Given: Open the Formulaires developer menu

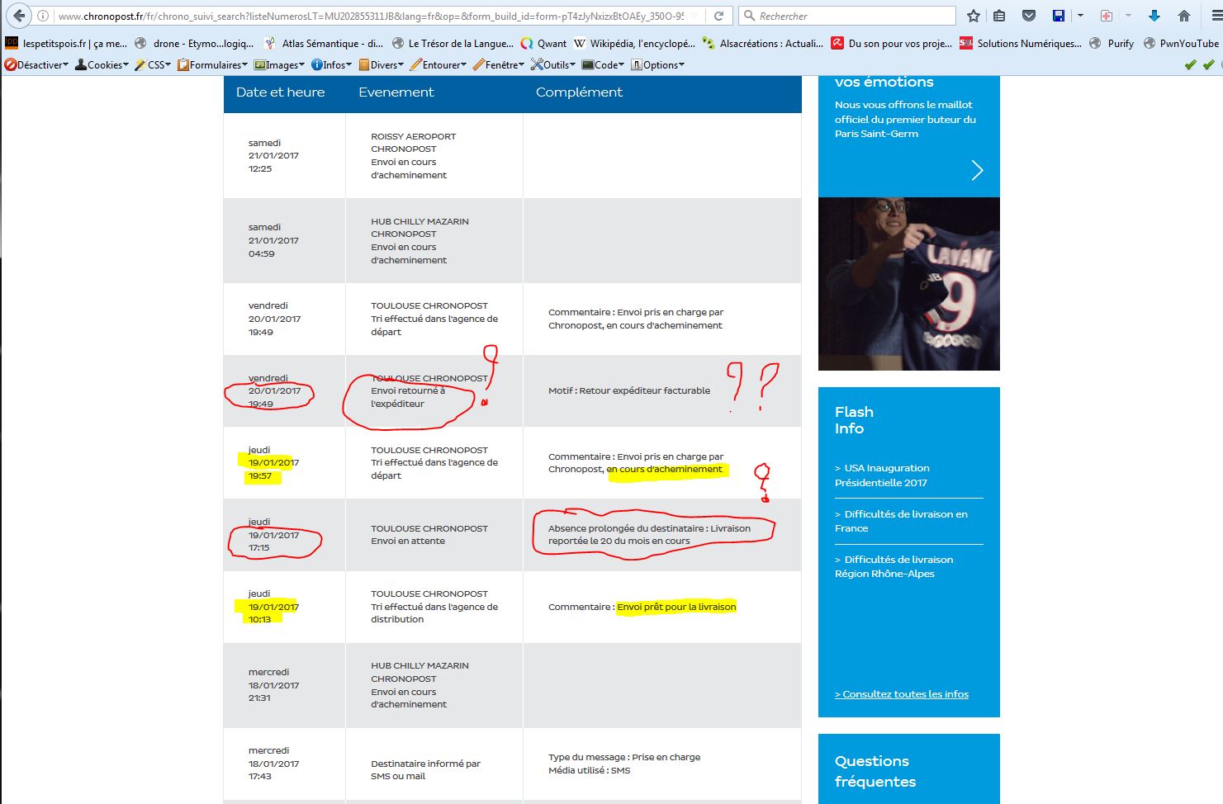Looking at the screenshot, I should [212, 65].
